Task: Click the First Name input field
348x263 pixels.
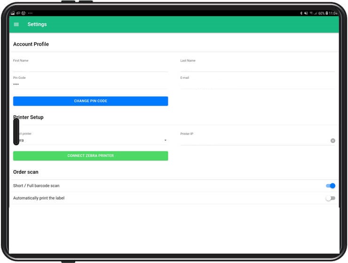Action: click(90, 67)
